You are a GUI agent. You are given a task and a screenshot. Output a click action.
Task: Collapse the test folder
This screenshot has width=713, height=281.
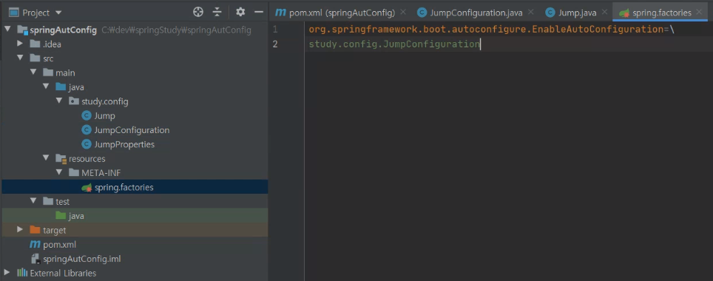click(x=33, y=201)
